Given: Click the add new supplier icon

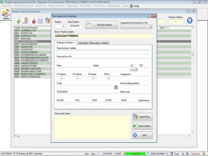Looking at the screenshot, I should pyautogui.click(x=18, y=21).
